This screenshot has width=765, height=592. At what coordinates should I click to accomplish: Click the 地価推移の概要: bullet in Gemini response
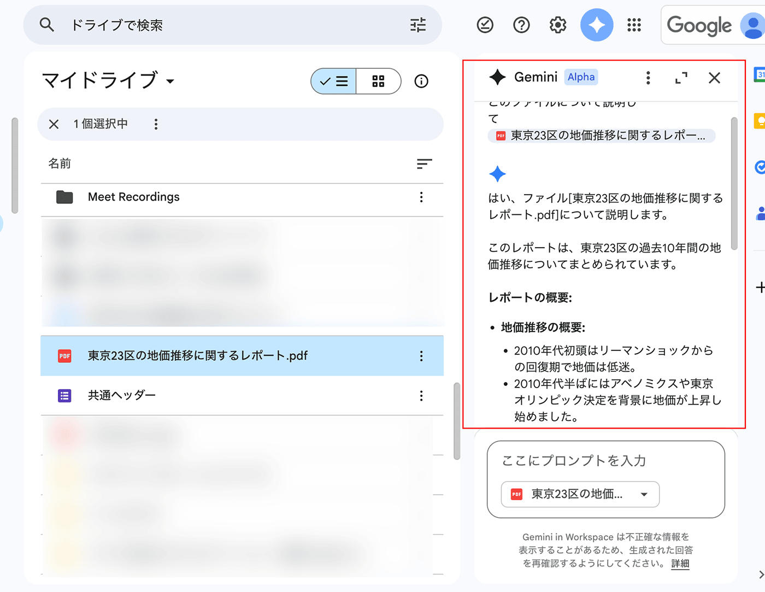543,327
